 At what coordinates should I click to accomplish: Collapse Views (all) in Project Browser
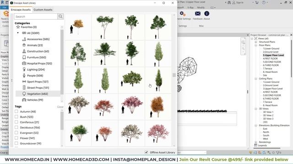click(x=252, y=38)
